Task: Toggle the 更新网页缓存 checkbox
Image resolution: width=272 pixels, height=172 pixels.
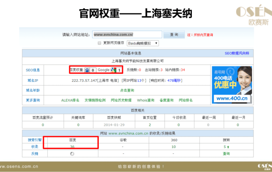Action: tap(99, 43)
